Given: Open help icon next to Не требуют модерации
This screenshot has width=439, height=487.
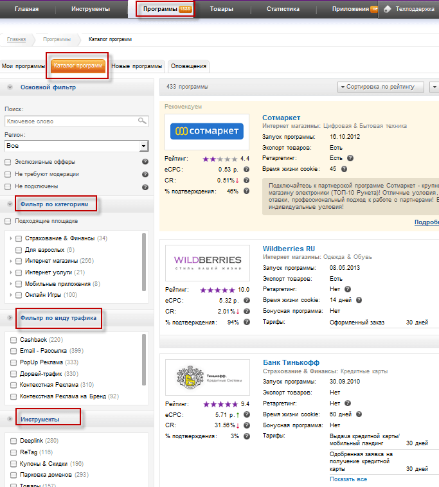Looking at the screenshot, I should [x=145, y=174].
